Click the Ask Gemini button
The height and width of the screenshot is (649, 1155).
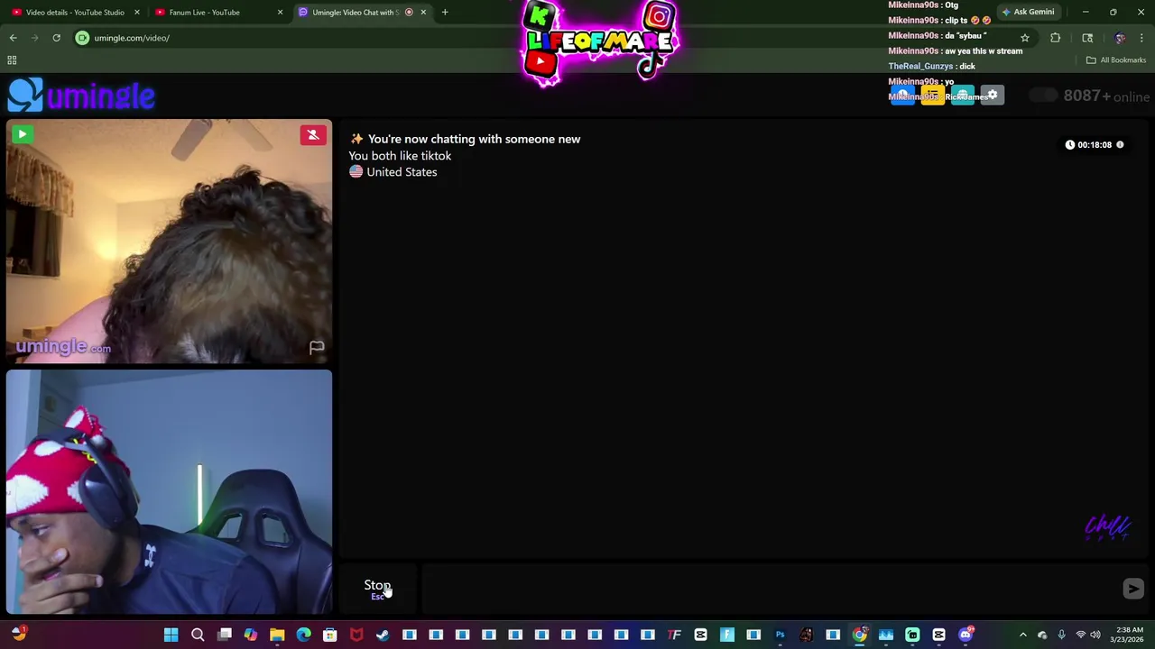tap(1028, 13)
